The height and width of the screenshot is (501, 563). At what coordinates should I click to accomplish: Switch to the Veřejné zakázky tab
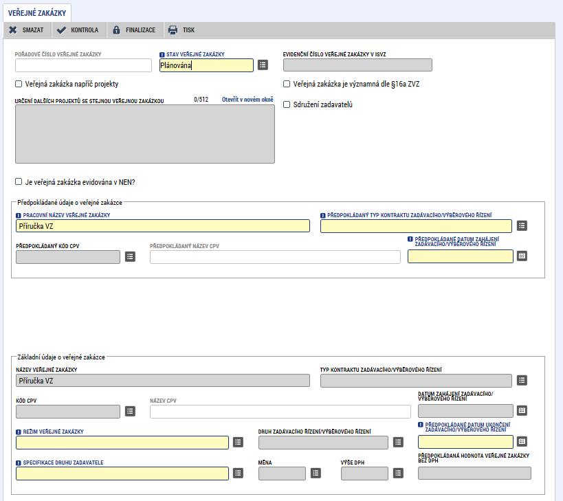(37, 13)
